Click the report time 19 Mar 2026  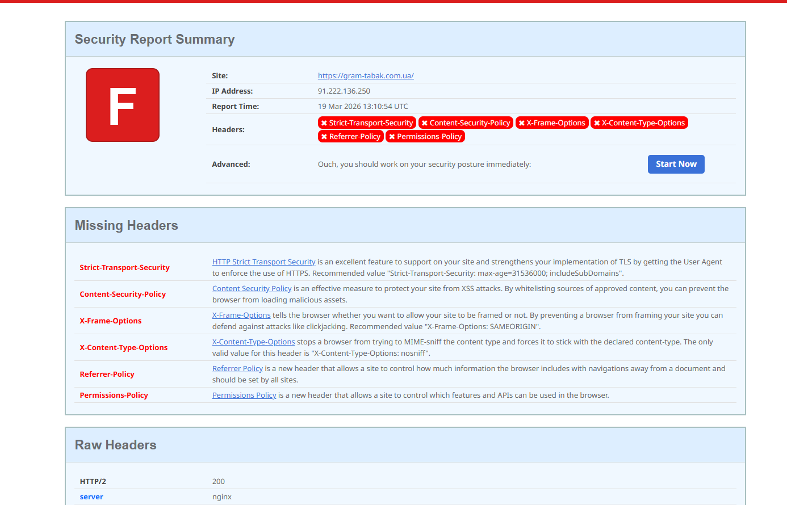[x=363, y=106]
